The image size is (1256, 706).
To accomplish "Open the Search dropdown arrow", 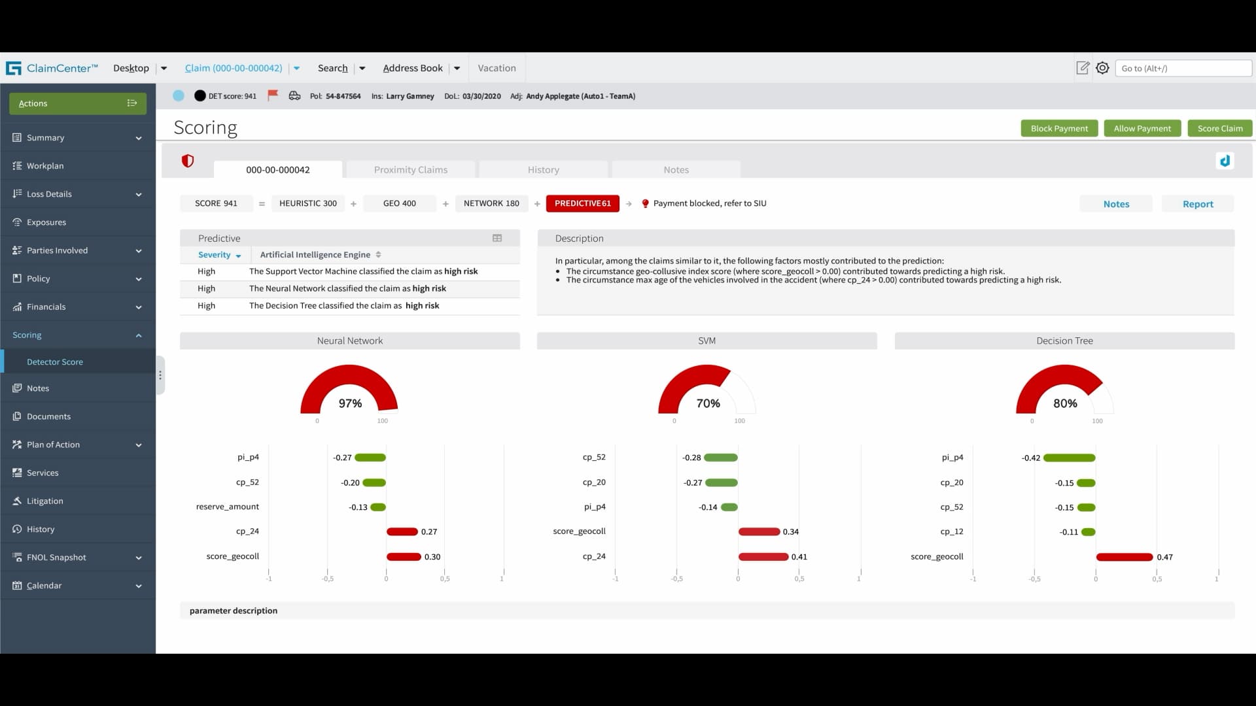I will tap(362, 68).
